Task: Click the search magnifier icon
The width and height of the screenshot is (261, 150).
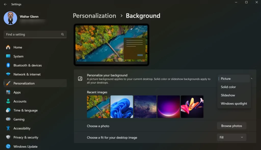Action: (62, 34)
